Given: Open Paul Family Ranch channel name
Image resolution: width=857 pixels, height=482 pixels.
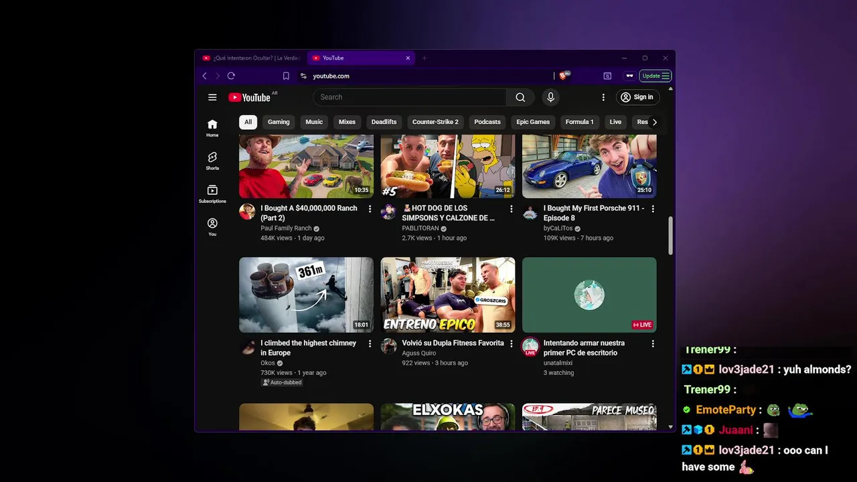Looking at the screenshot, I should 286,228.
